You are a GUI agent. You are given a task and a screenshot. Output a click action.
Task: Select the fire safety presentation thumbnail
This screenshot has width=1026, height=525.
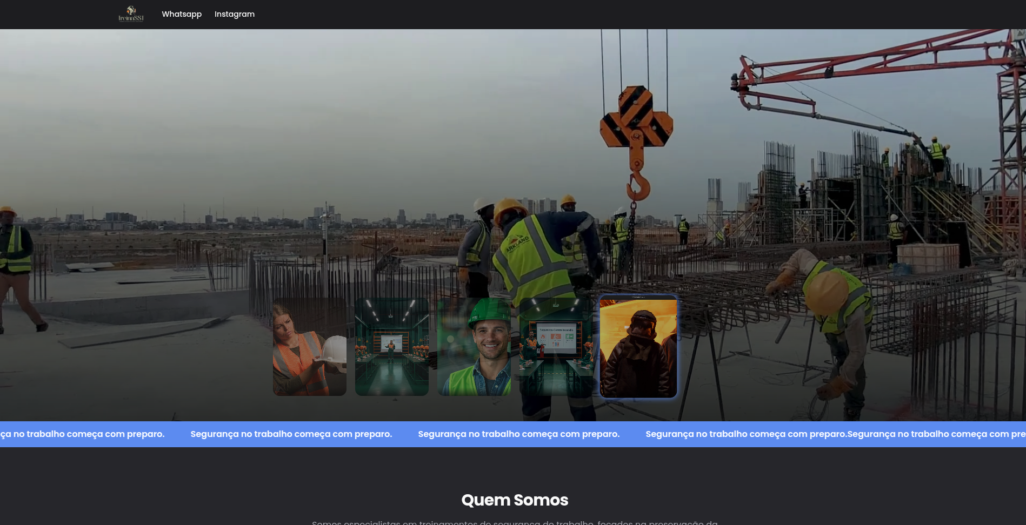click(x=556, y=347)
